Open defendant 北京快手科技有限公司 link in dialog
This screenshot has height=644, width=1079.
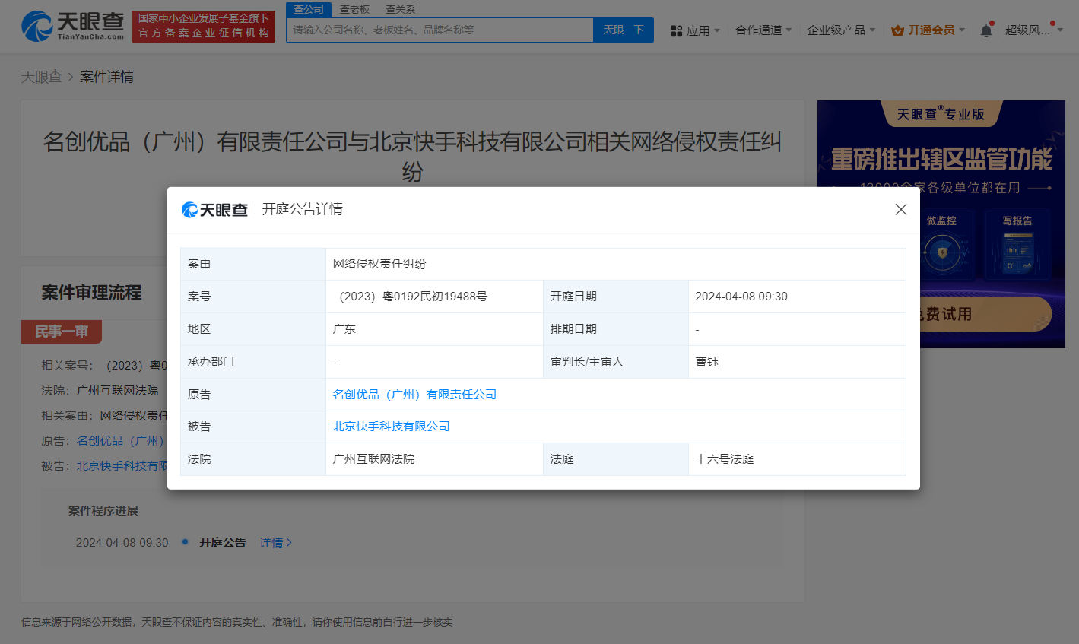391,427
